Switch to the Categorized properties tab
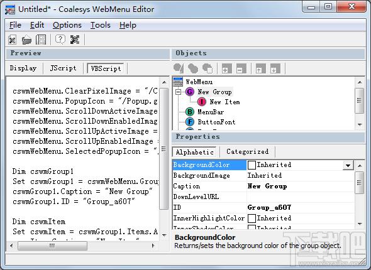The height and width of the screenshot is (270, 371). coord(248,151)
